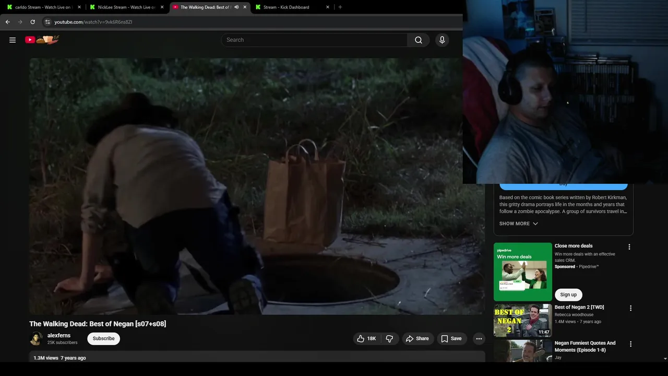Close the NickLee Stream tab

click(162, 7)
